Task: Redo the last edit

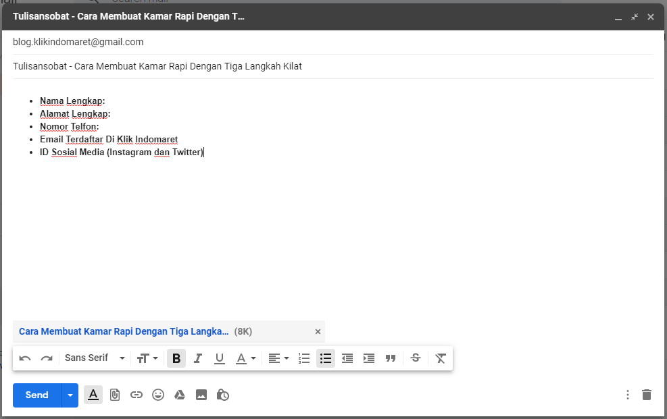Action: click(47, 358)
